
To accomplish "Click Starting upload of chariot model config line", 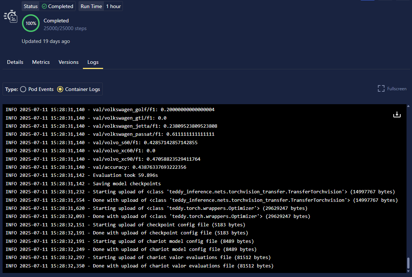I will click(130, 241).
